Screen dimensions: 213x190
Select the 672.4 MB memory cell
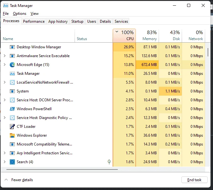coord(147,65)
